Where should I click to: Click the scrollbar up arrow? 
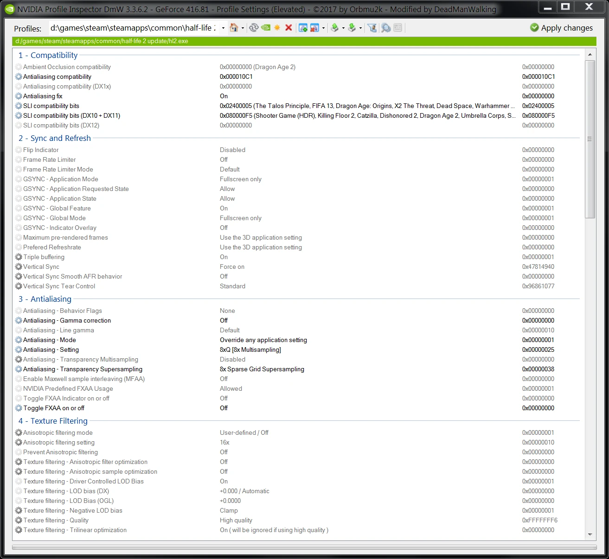click(590, 55)
